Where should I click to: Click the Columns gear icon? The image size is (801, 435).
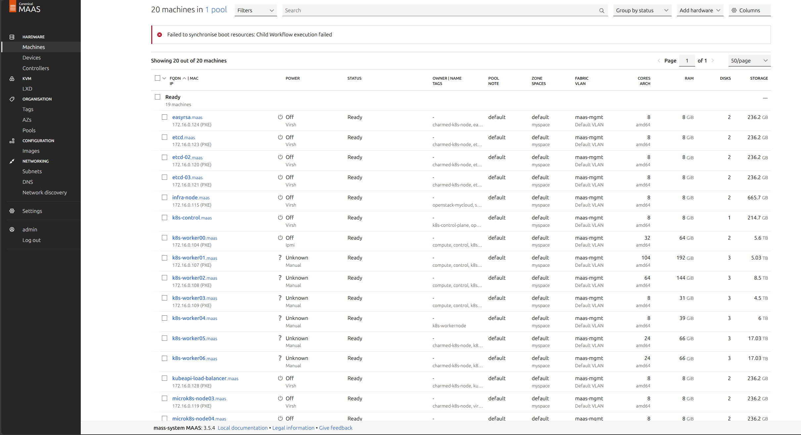(734, 11)
